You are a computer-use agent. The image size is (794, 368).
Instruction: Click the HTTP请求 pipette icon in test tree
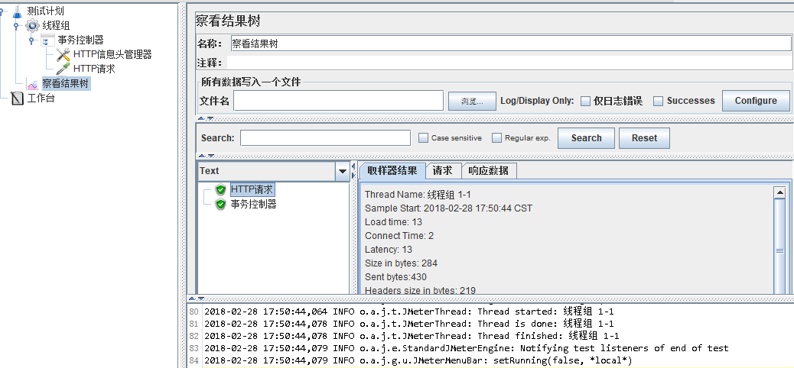click(x=63, y=69)
